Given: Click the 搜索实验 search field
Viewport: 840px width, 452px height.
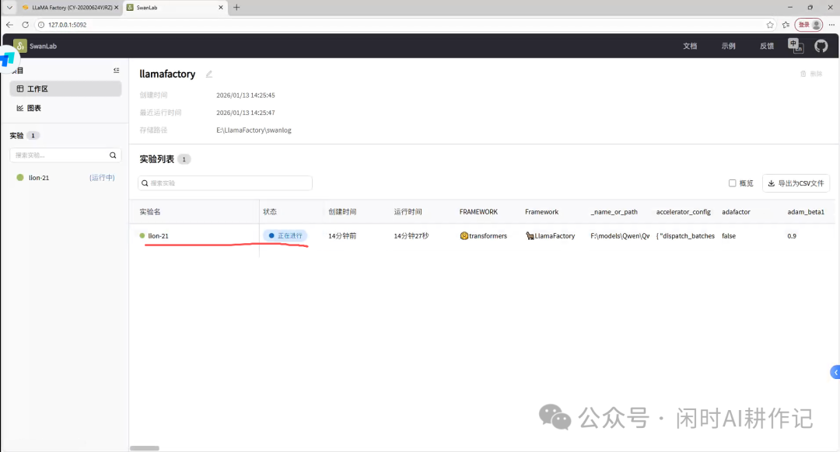Looking at the screenshot, I should coord(224,183).
